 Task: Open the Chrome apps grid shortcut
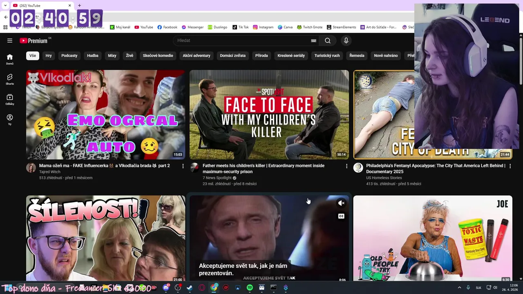(5, 27)
